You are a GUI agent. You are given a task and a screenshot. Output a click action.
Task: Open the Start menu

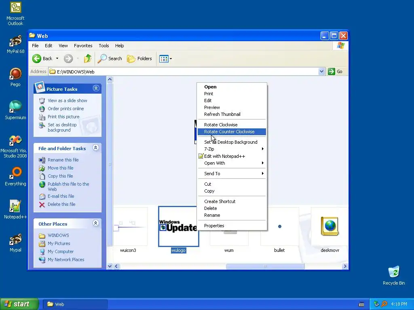(19, 304)
